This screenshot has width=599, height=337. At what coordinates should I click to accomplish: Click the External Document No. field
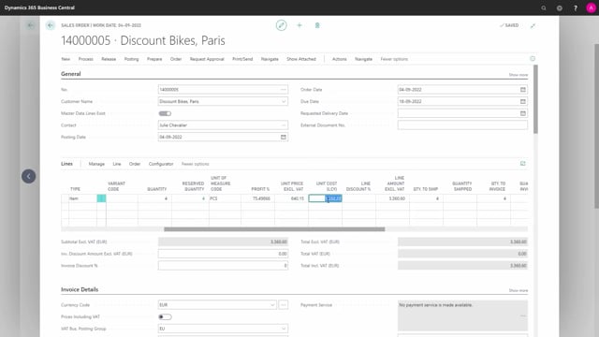coord(462,125)
